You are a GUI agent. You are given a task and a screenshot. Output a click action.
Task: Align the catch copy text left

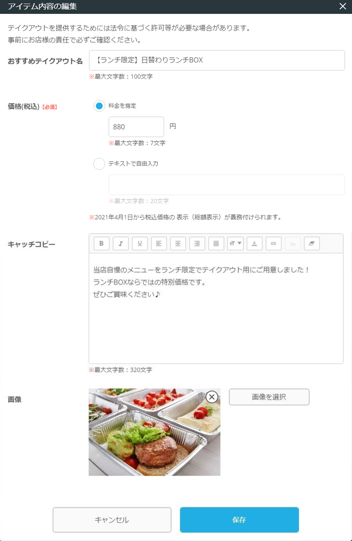pyautogui.click(x=159, y=243)
